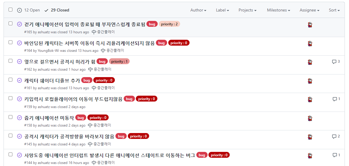Switch to the 12 Open issues tab
349x166 pixels.
[29, 10]
